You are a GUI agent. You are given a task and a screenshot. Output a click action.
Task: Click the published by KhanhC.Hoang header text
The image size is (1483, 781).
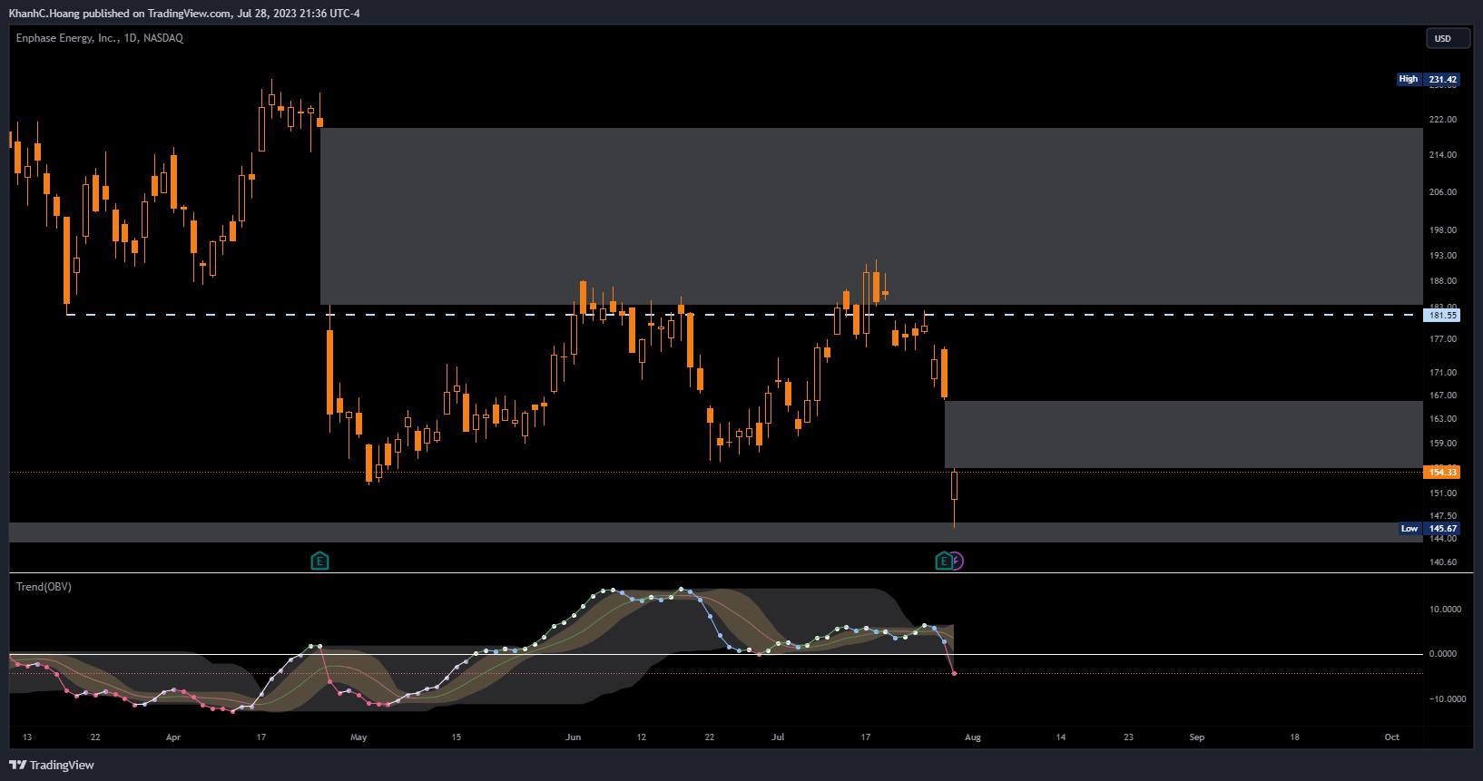click(184, 14)
